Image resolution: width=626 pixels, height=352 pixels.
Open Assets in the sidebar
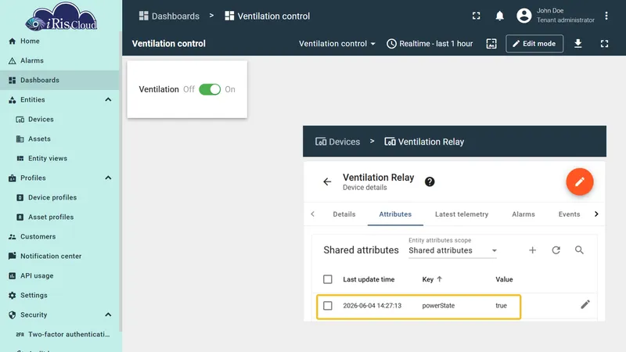tap(60, 139)
